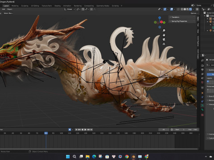Switch to the Shading workspace tab
Screen dimensions: 214x160
pyautogui.click(x=58, y=6)
